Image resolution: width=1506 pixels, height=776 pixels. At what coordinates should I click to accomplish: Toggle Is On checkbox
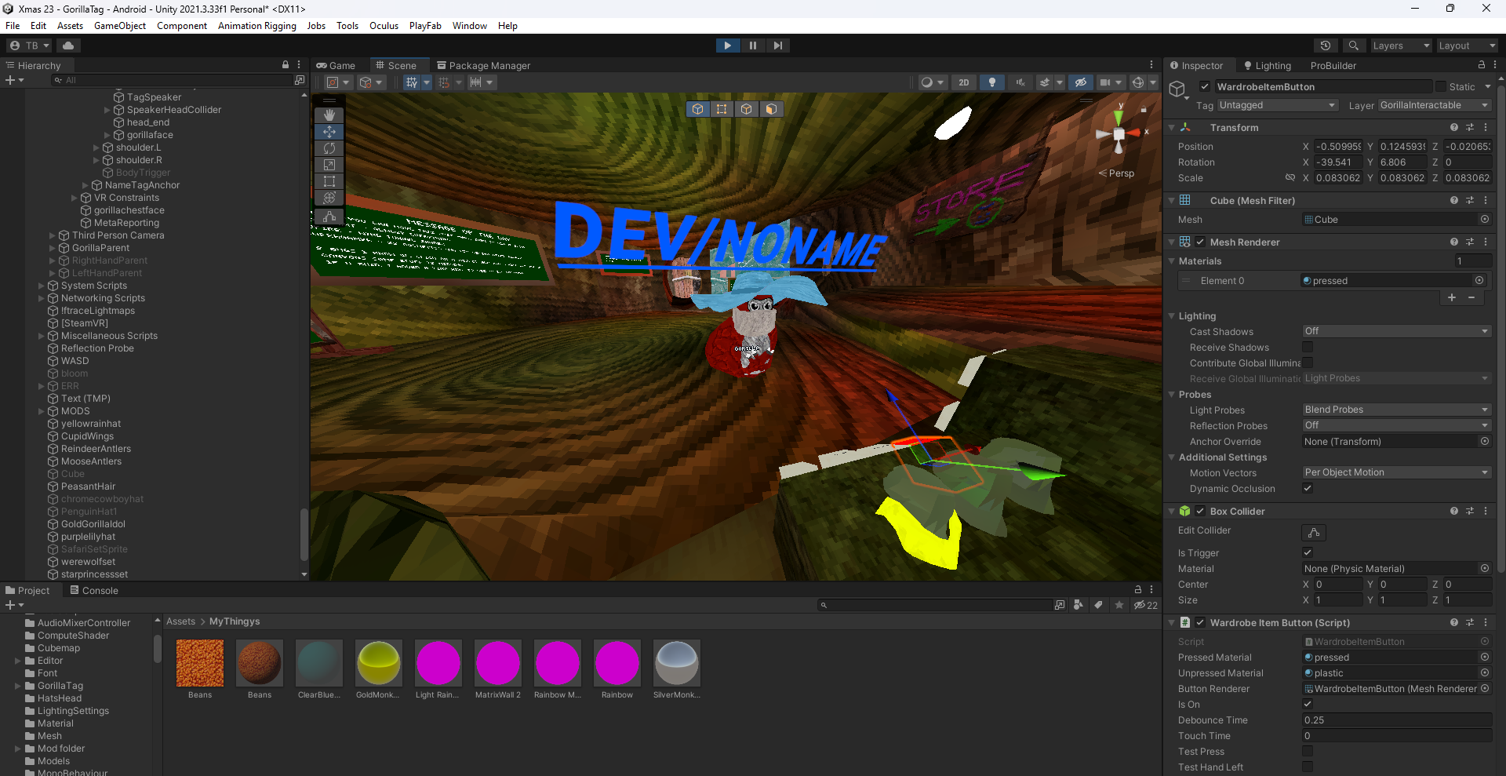1308,704
